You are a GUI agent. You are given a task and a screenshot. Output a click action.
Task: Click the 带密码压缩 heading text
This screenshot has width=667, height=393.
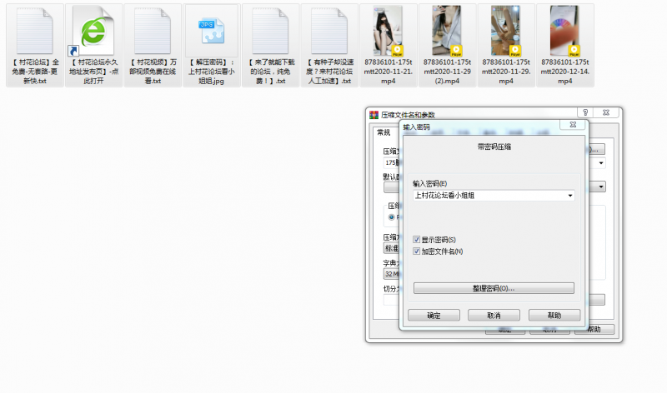[494, 147]
